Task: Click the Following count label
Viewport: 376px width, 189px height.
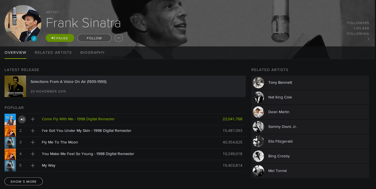Action: pyautogui.click(x=358, y=34)
